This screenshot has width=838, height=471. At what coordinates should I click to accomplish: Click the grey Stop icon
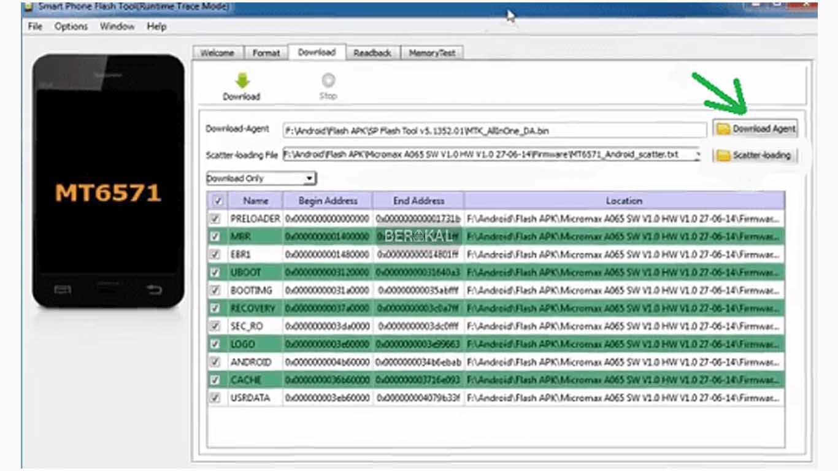tap(328, 80)
